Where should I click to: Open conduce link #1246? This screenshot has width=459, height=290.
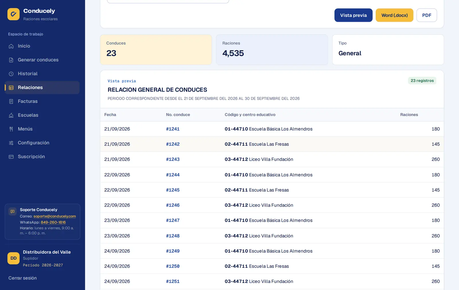[x=173, y=205]
